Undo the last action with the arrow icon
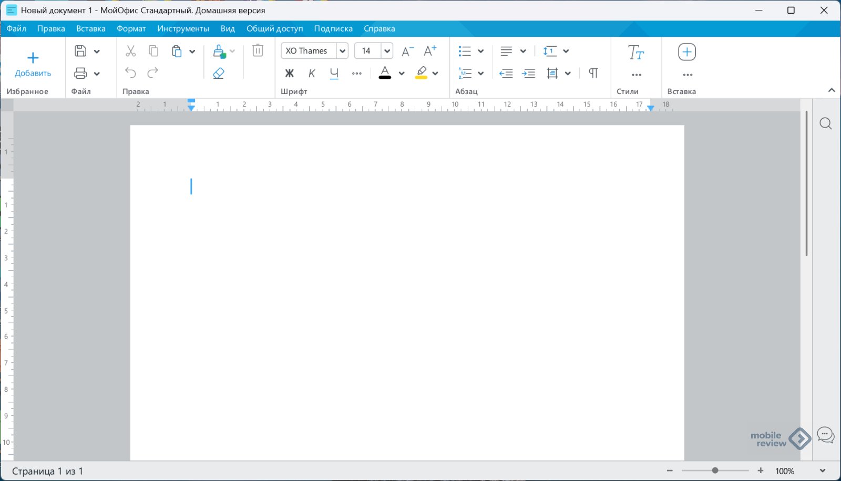Image resolution: width=841 pixels, height=481 pixels. click(x=130, y=73)
